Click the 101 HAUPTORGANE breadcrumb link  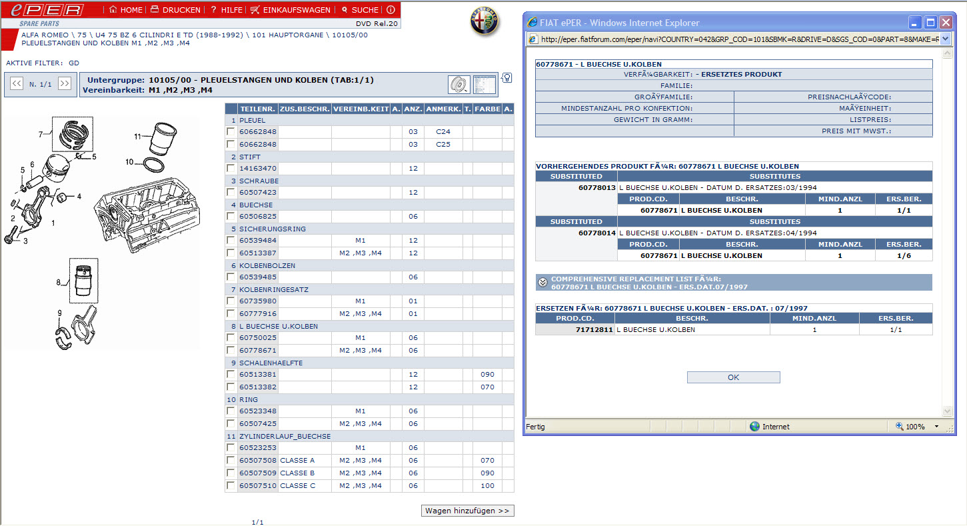(x=288, y=35)
